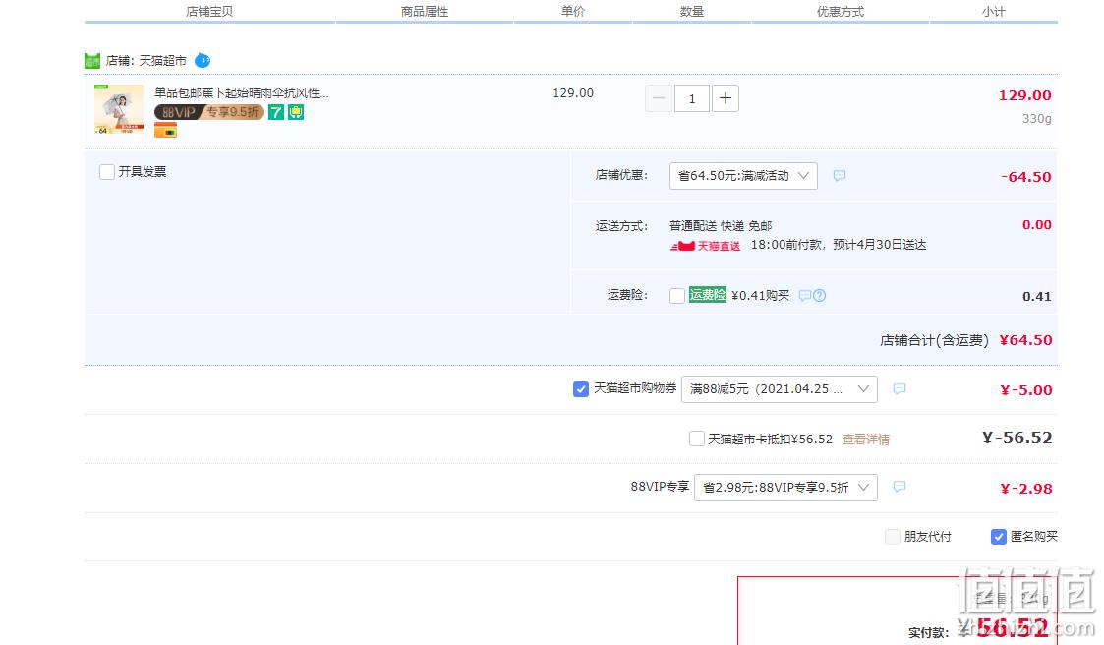Click the shipping fee amount 0.00

pyautogui.click(x=1037, y=224)
